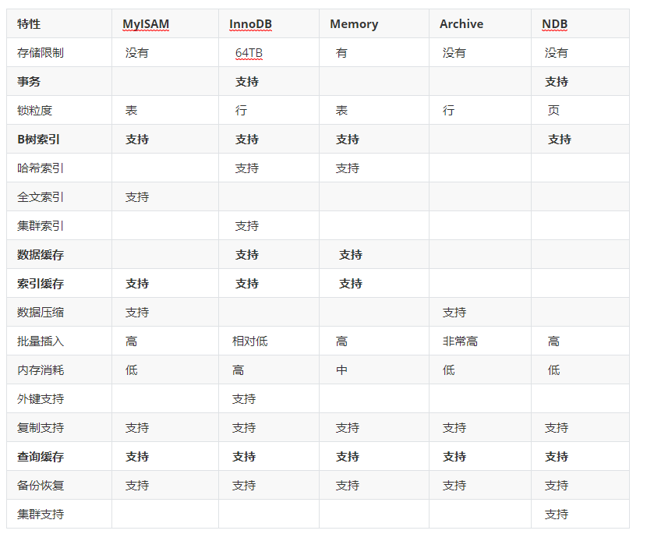Click 表 in 锁粒度 row under MyISAM
Image resolution: width=647 pixels, height=534 pixels.
coord(132,111)
